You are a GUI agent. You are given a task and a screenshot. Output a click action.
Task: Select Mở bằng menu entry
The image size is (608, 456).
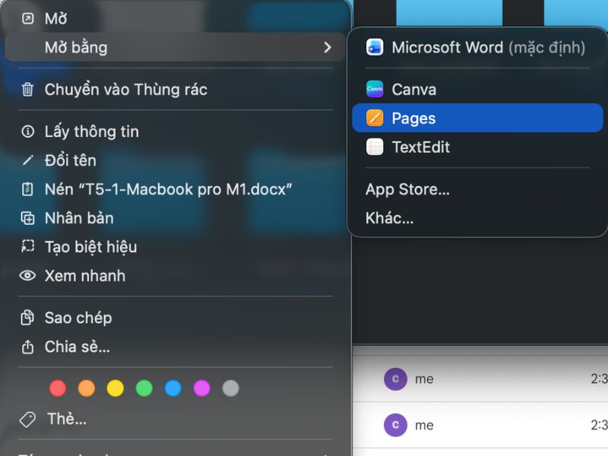coord(175,47)
